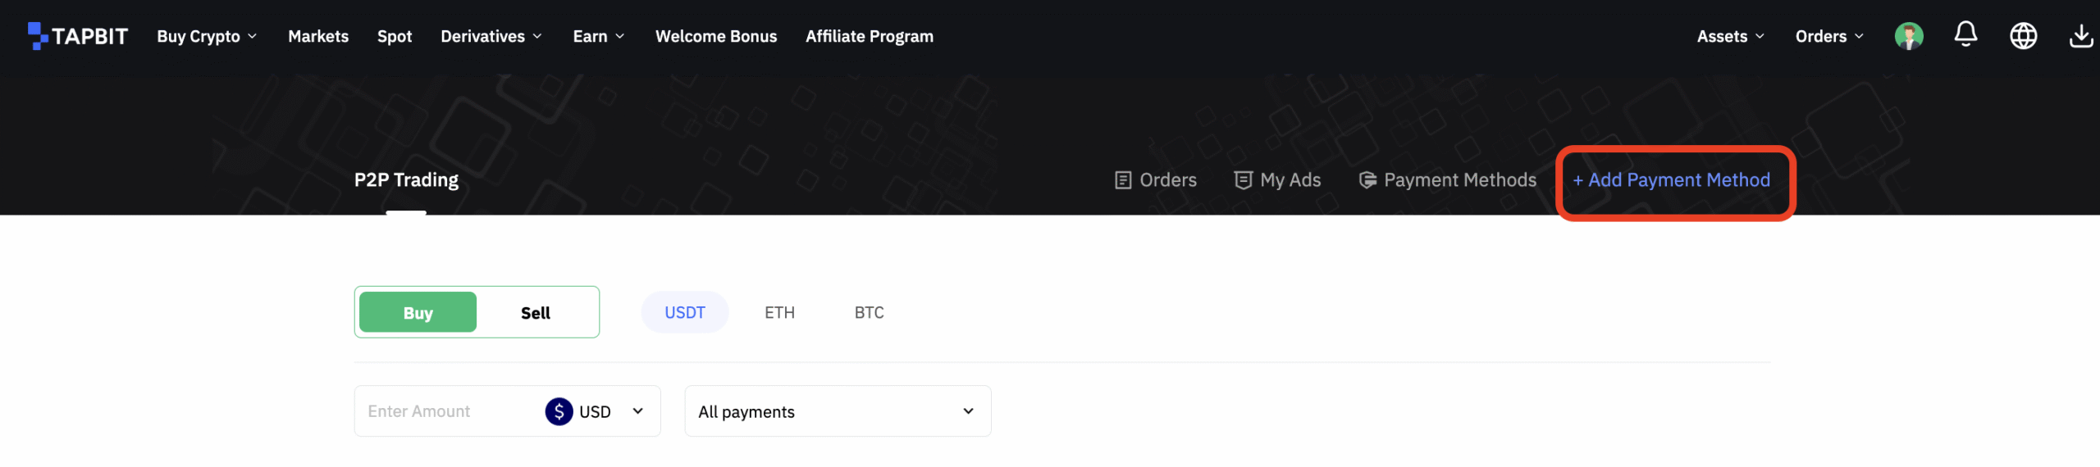
Task: Click the My Ads icon
Action: point(1243,180)
